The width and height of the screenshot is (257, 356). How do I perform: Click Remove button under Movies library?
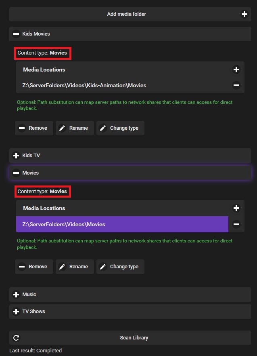[x=34, y=267]
